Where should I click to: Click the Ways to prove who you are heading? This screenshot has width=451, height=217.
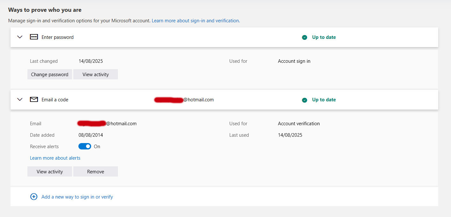click(45, 10)
